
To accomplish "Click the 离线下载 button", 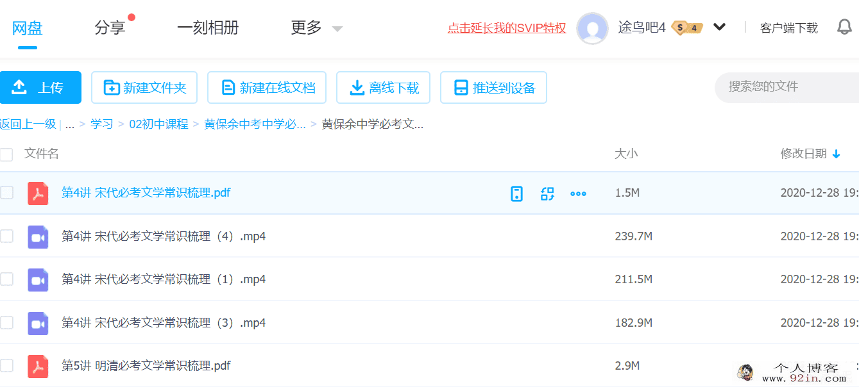I will [384, 87].
